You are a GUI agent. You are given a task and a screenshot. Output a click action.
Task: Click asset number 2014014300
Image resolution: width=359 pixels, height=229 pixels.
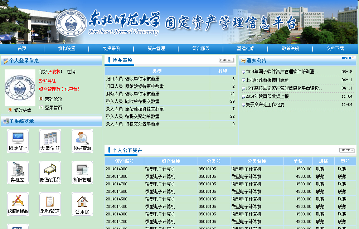pyautogui.click(x=116, y=214)
